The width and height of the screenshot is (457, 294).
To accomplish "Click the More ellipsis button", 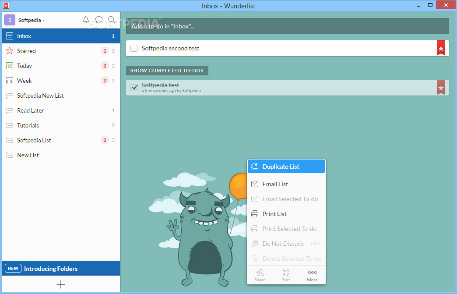I will point(312,275).
